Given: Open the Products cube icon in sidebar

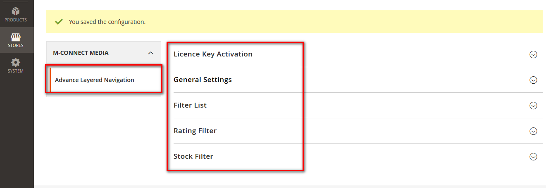Looking at the screenshot, I should click(16, 11).
